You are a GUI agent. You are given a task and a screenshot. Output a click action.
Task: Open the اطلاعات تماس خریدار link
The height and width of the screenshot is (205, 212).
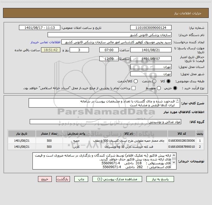(x=45, y=42)
